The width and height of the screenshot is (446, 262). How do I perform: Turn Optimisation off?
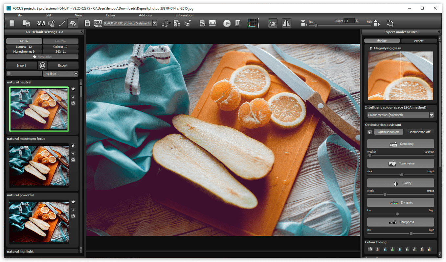(419, 132)
